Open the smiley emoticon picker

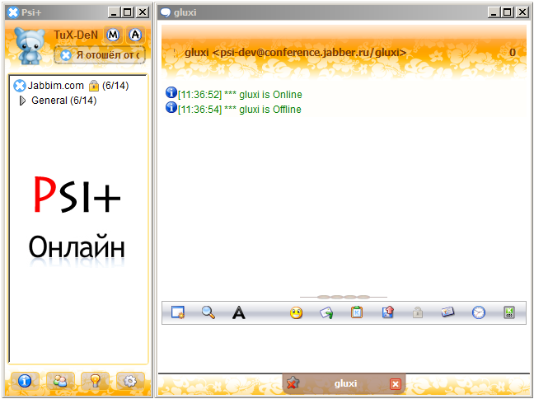click(296, 312)
